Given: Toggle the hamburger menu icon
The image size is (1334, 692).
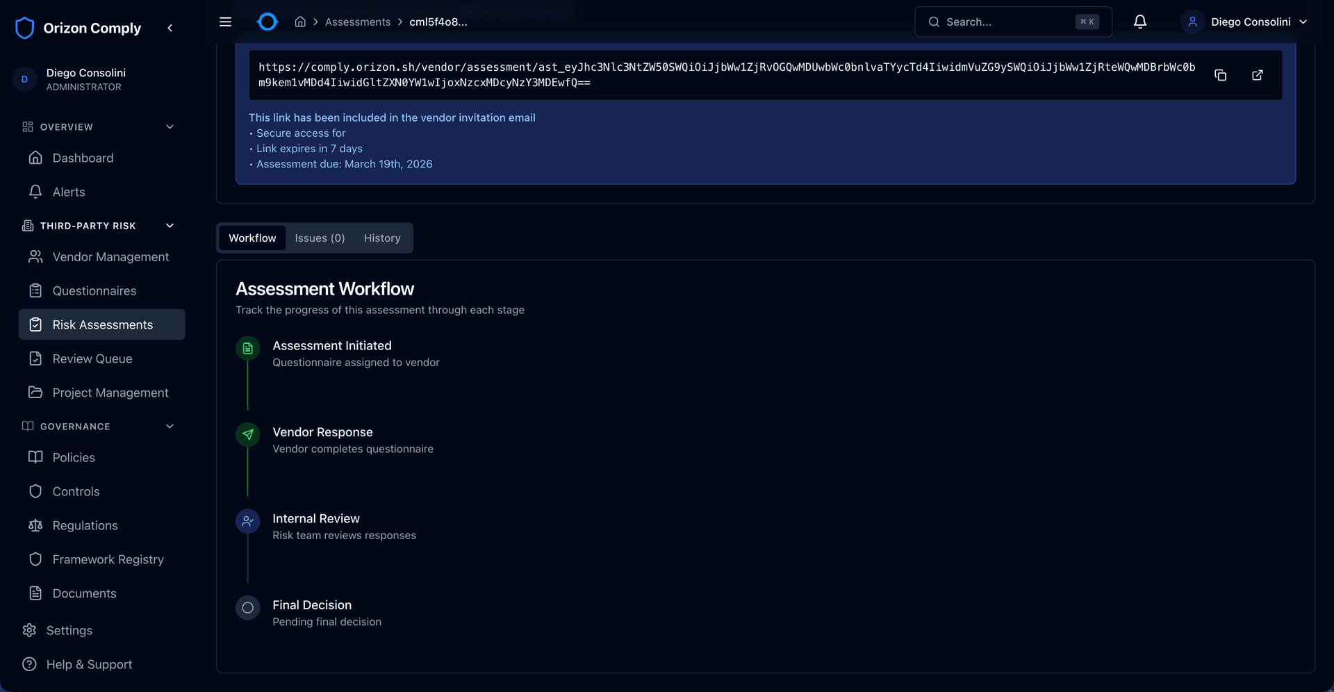Looking at the screenshot, I should [225, 22].
